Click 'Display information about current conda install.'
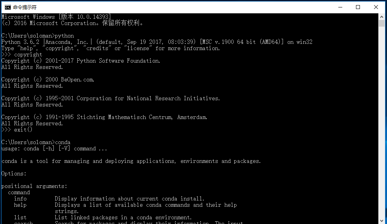 [130, 199]
